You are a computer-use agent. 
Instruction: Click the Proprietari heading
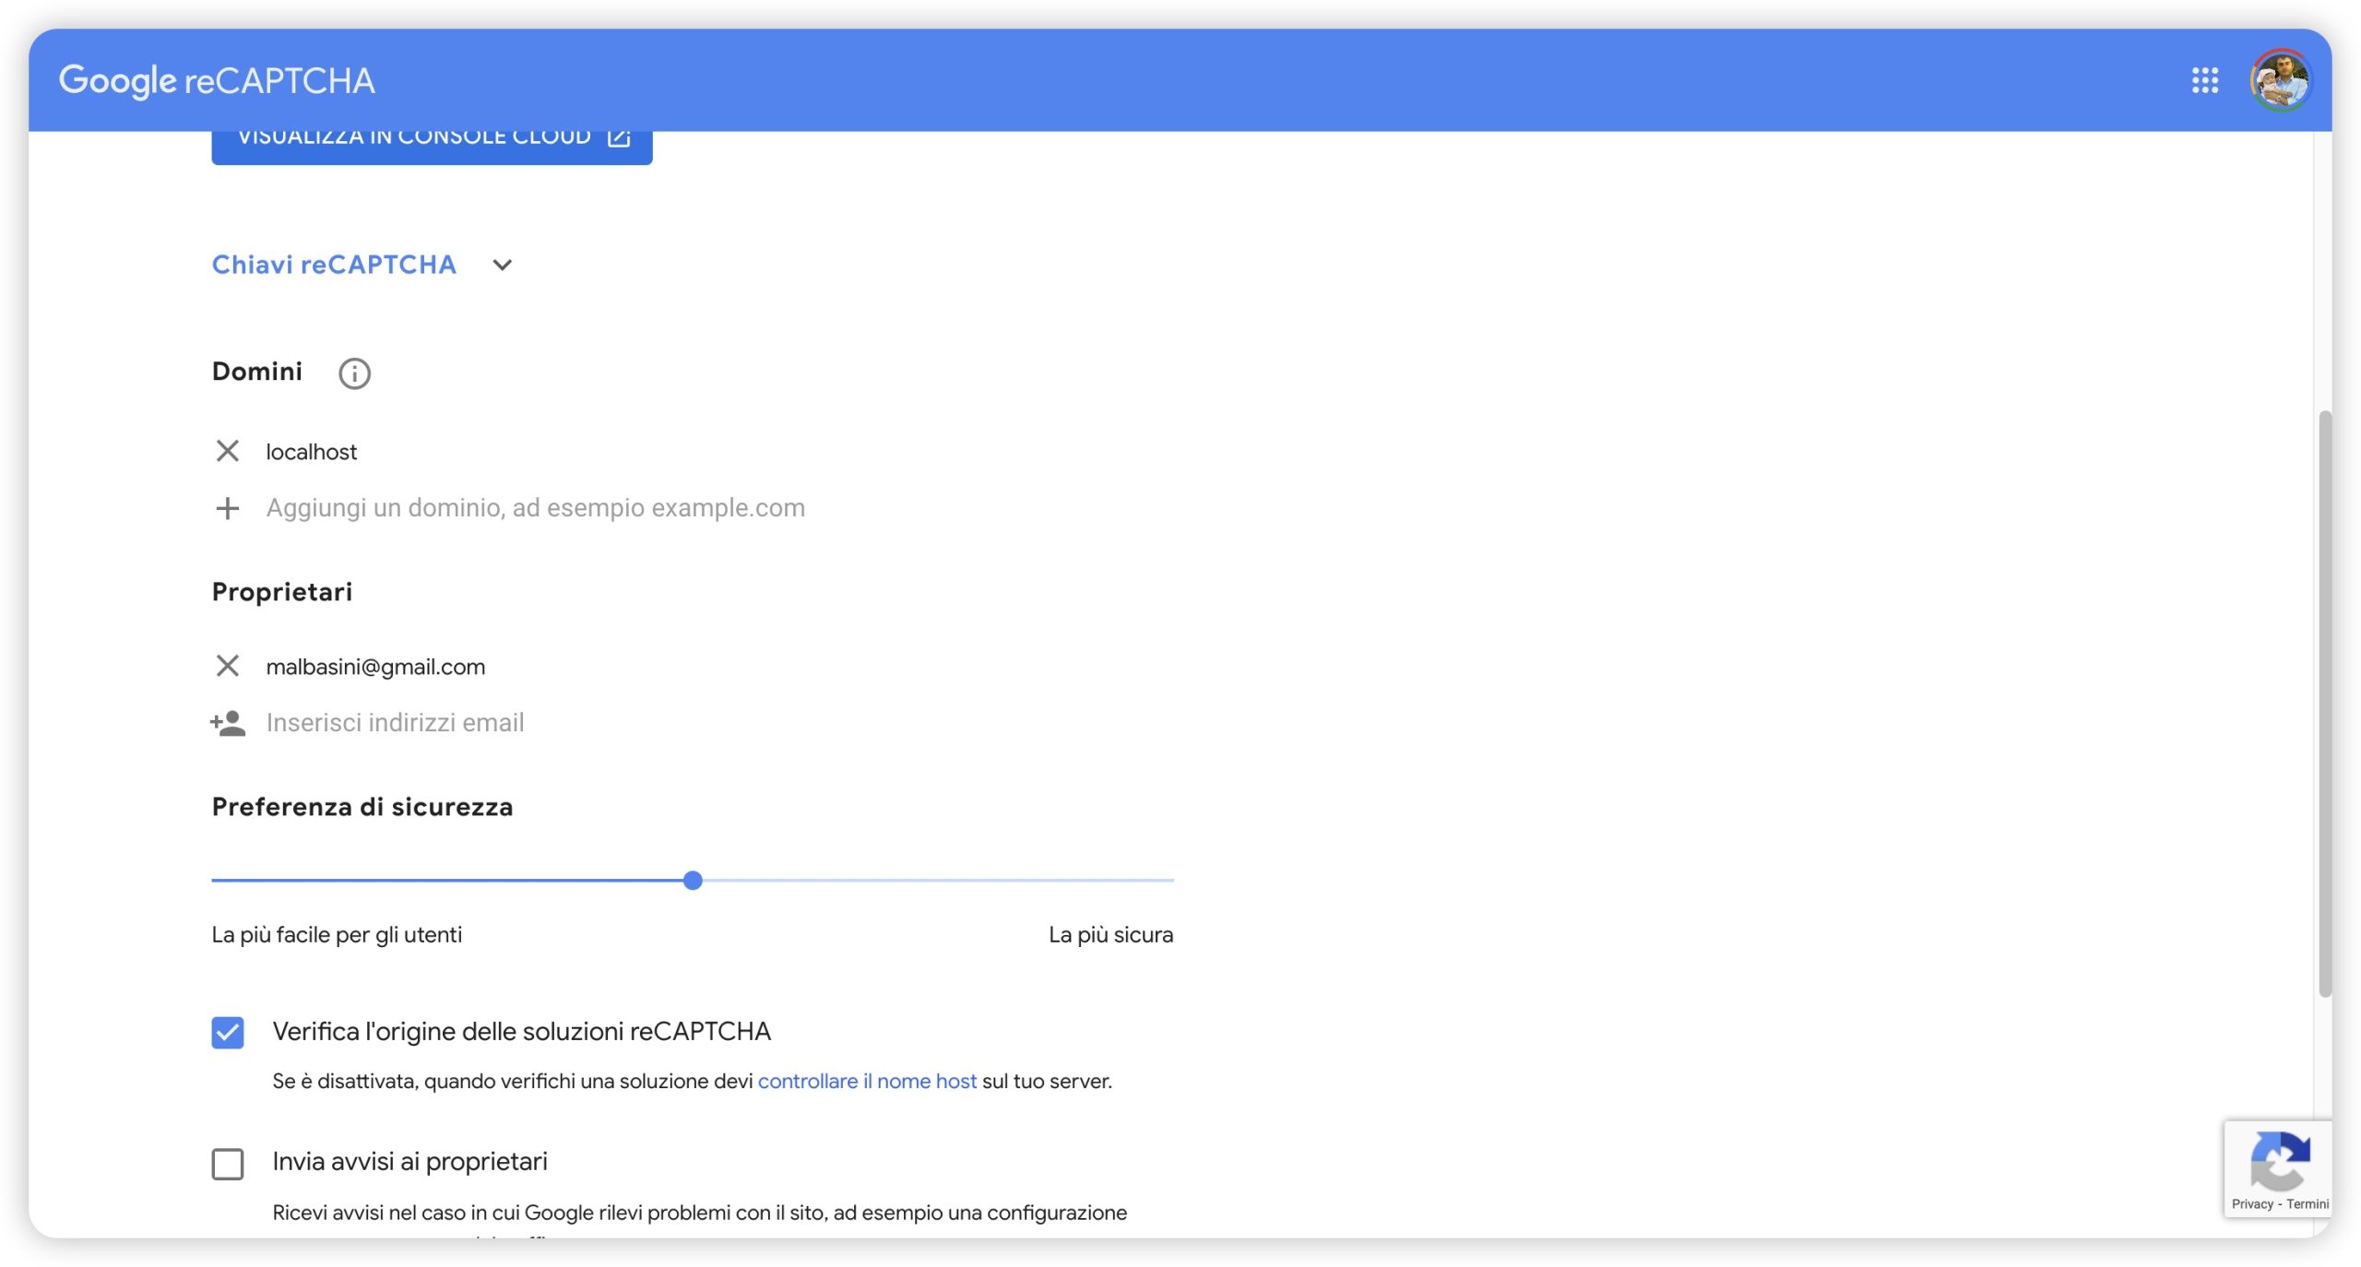tap(282, 592)
